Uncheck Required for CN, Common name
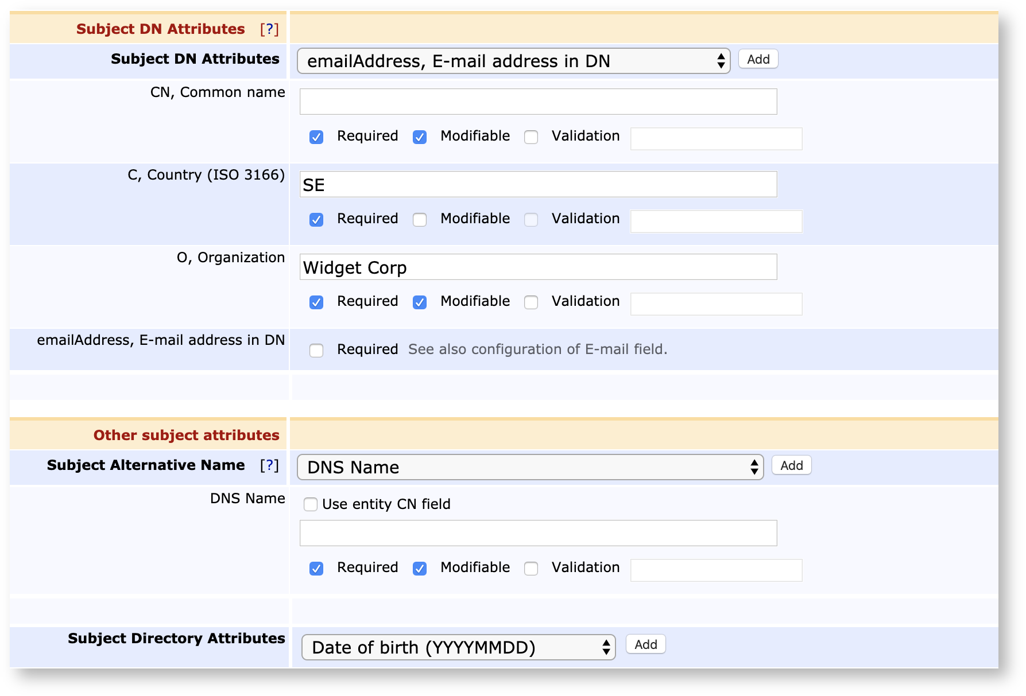The image size is (1026, 696). click(x=316, y=137)
